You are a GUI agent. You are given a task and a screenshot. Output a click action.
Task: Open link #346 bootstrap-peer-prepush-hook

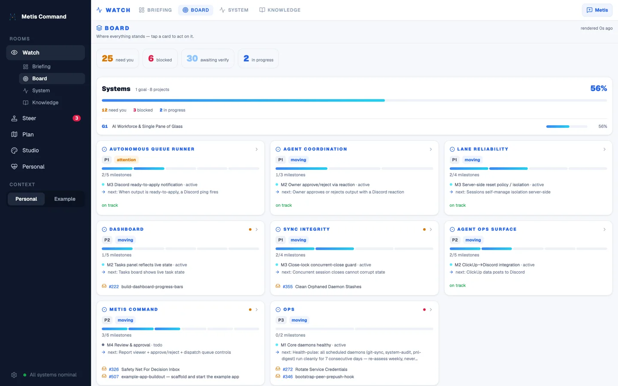pos(318,377)
